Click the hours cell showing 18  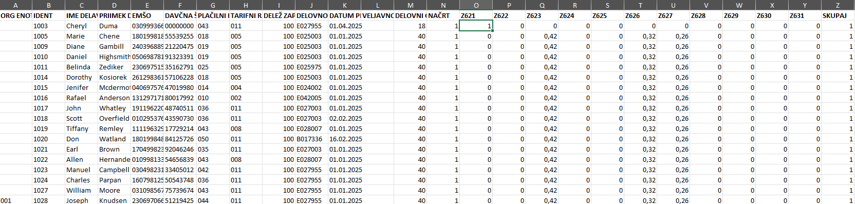point(410,26)
